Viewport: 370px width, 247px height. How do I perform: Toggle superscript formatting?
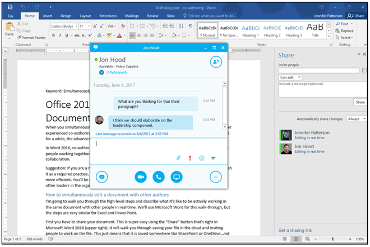90,35
